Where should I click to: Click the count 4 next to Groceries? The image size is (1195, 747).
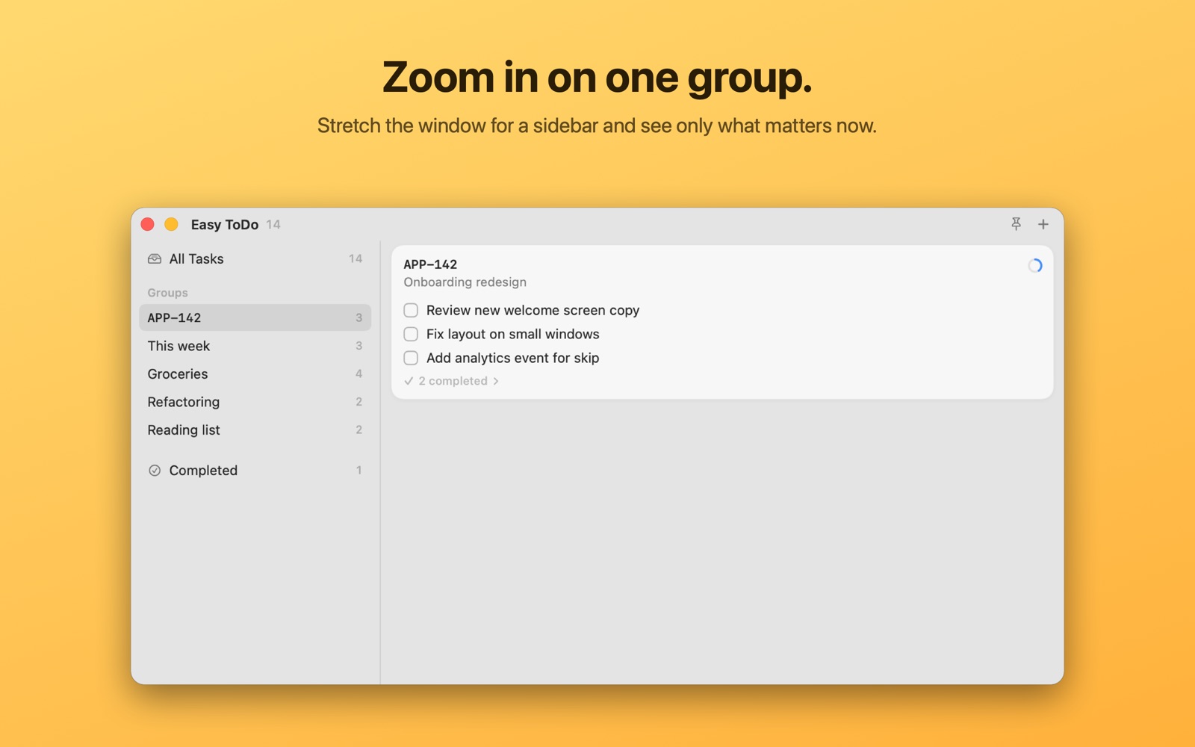[358, 373]
